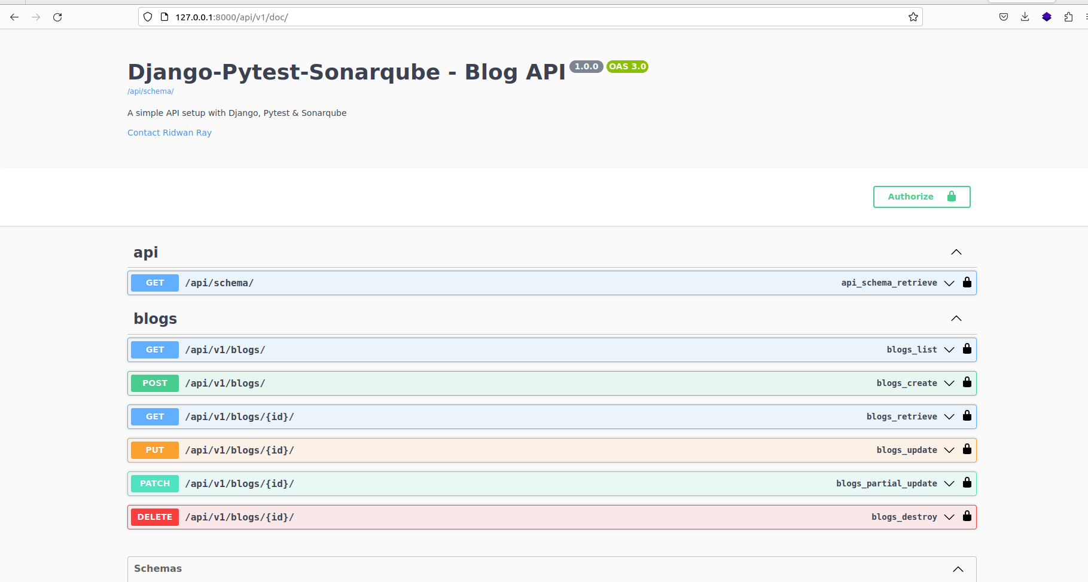Click the PATCH badge for /api/v1/blogs/{id}/

(x=155, y=483)
